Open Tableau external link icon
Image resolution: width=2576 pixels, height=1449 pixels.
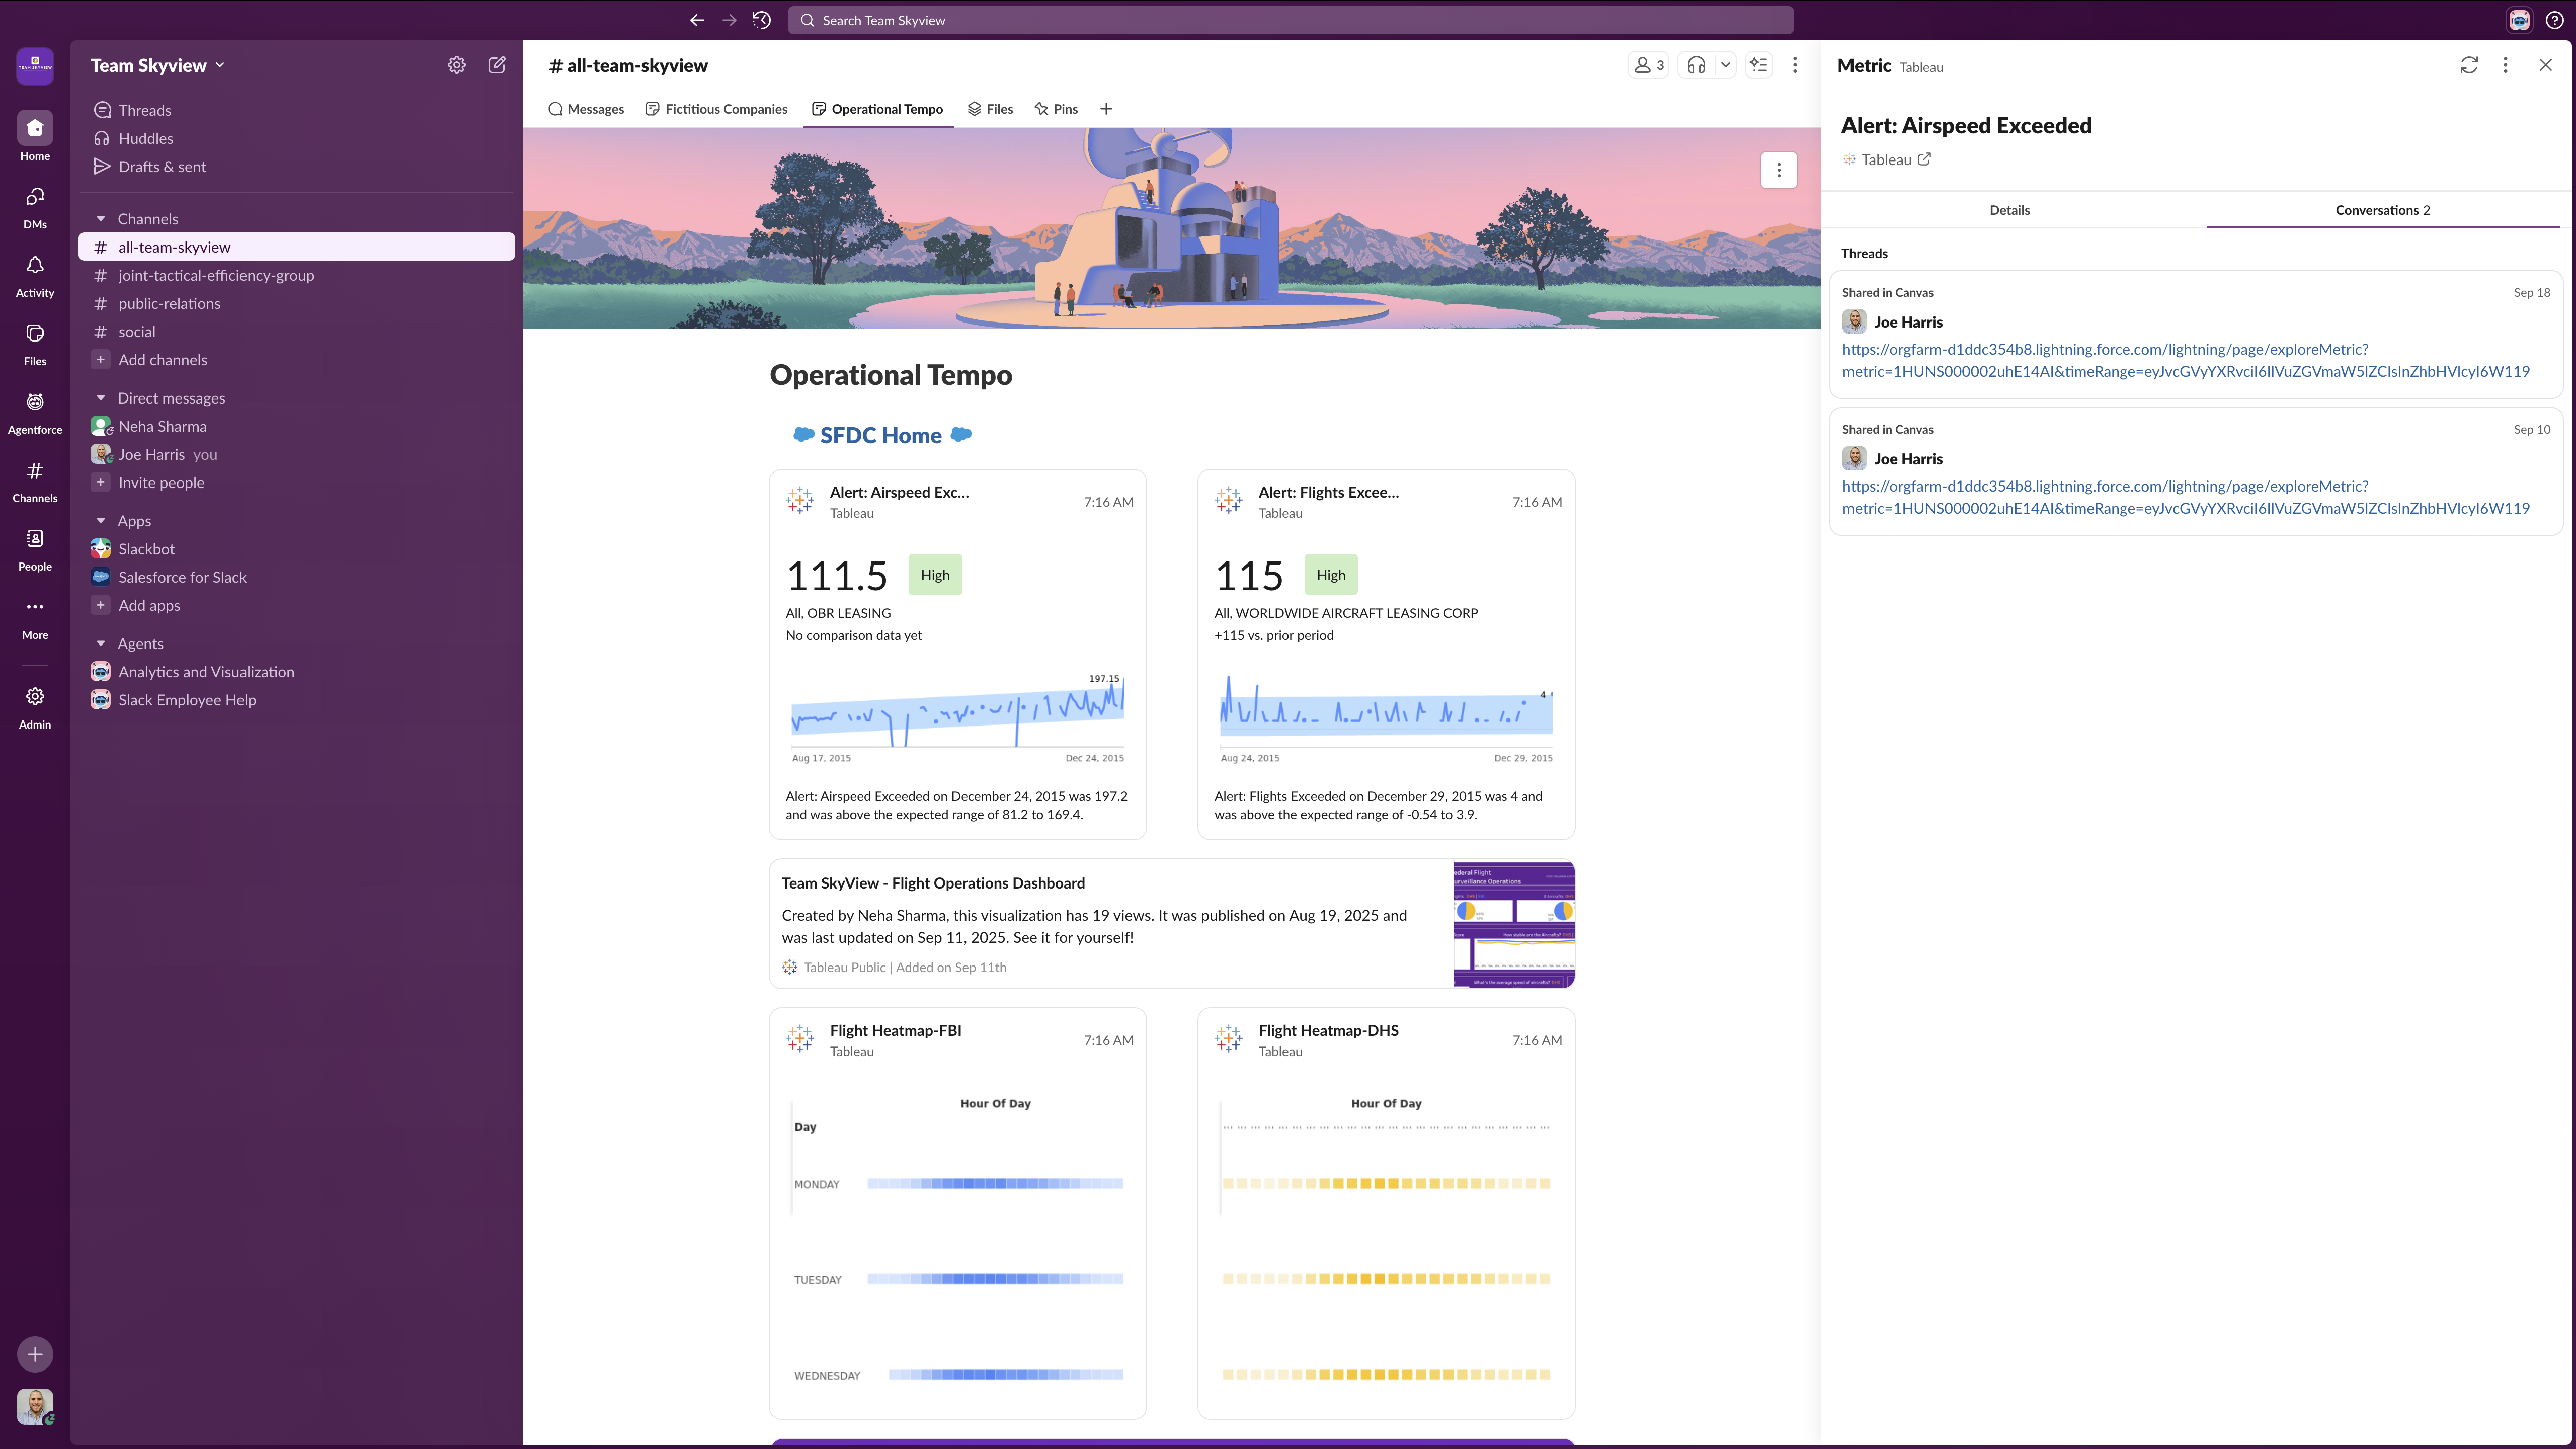pos(1924,159)
